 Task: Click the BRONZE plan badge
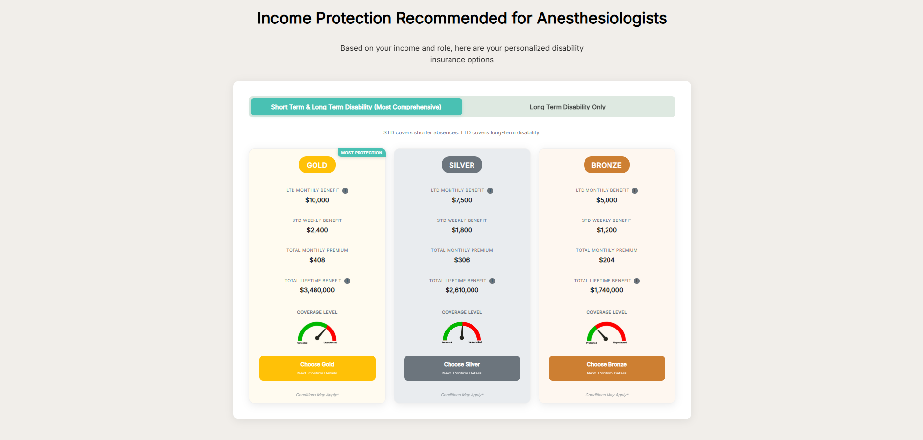click(607, 165)
